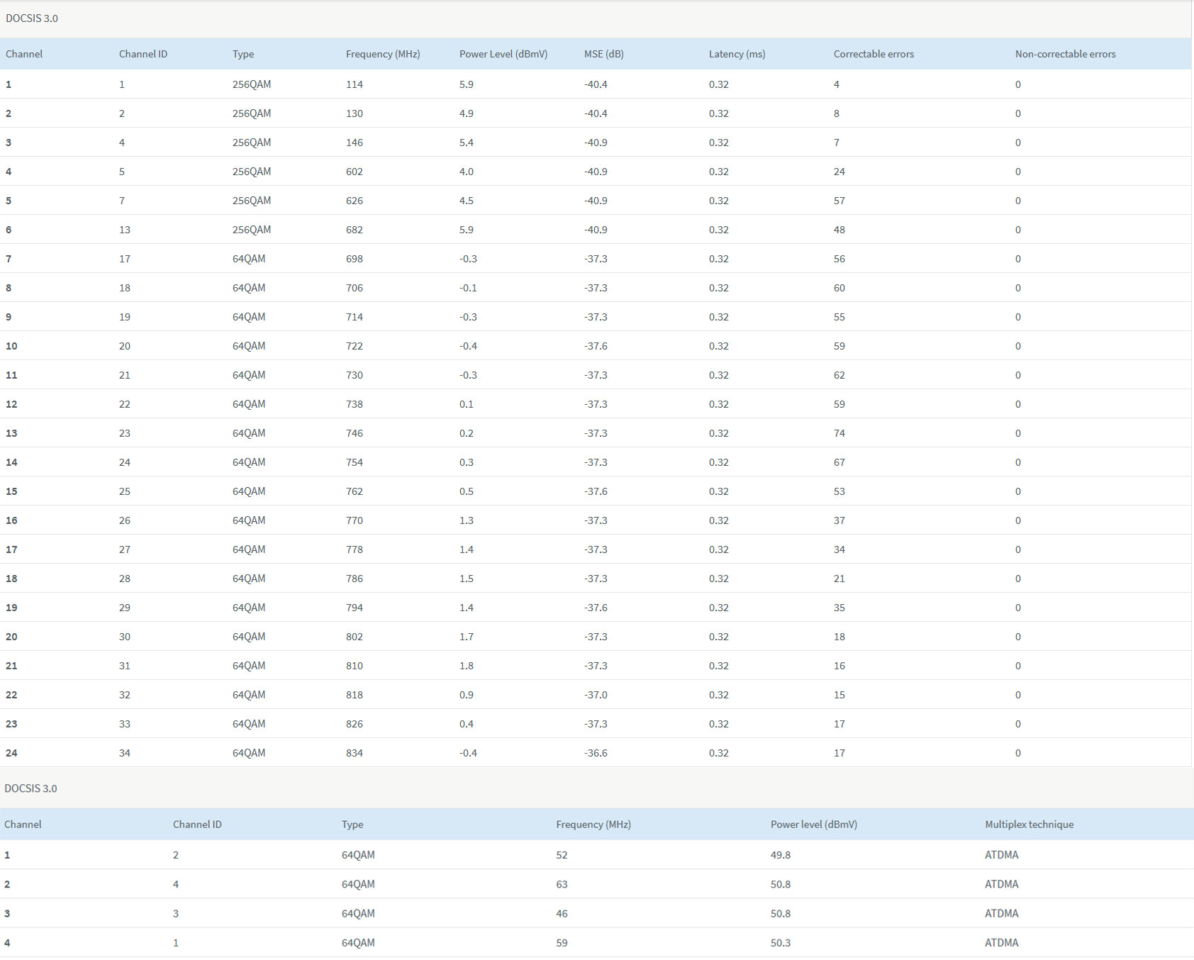The height and width of the screenshot is (960, 1194).
Task: Select downstream channel 1 row at 114 MHz
Action: click(596, 84)
